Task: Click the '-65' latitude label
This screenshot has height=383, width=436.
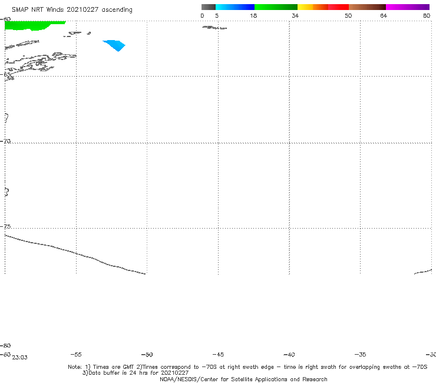Action: (x=6, y=74)
